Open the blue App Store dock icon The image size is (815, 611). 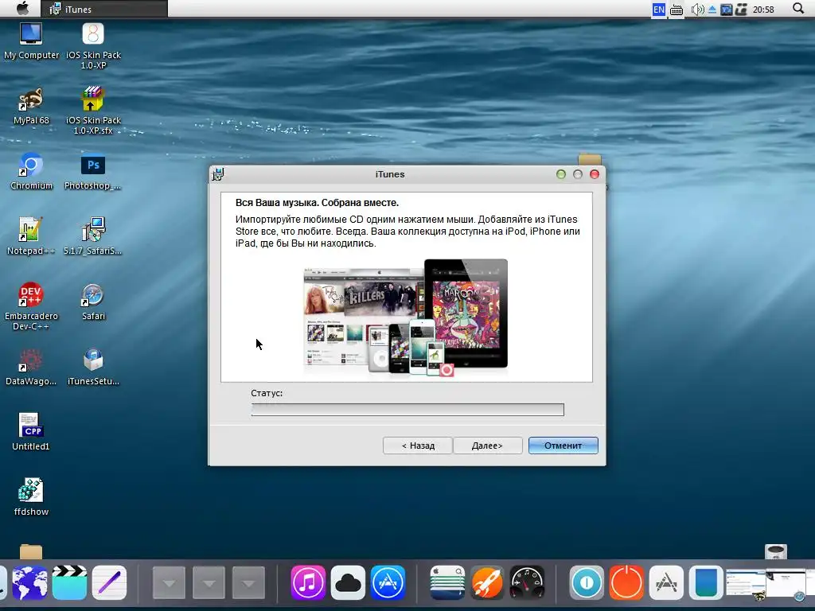388,583
